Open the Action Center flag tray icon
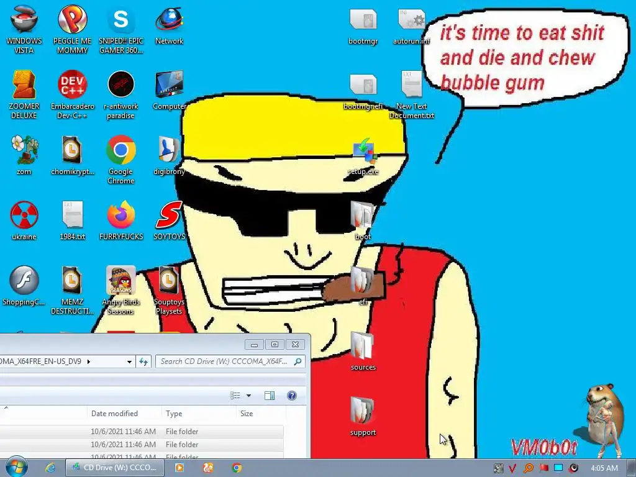 [543, 468]
